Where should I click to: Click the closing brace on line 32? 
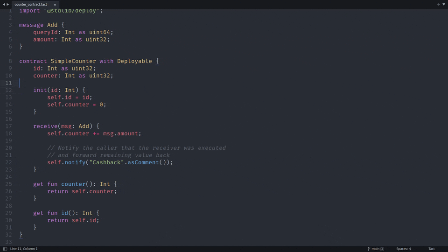[21, 235]
